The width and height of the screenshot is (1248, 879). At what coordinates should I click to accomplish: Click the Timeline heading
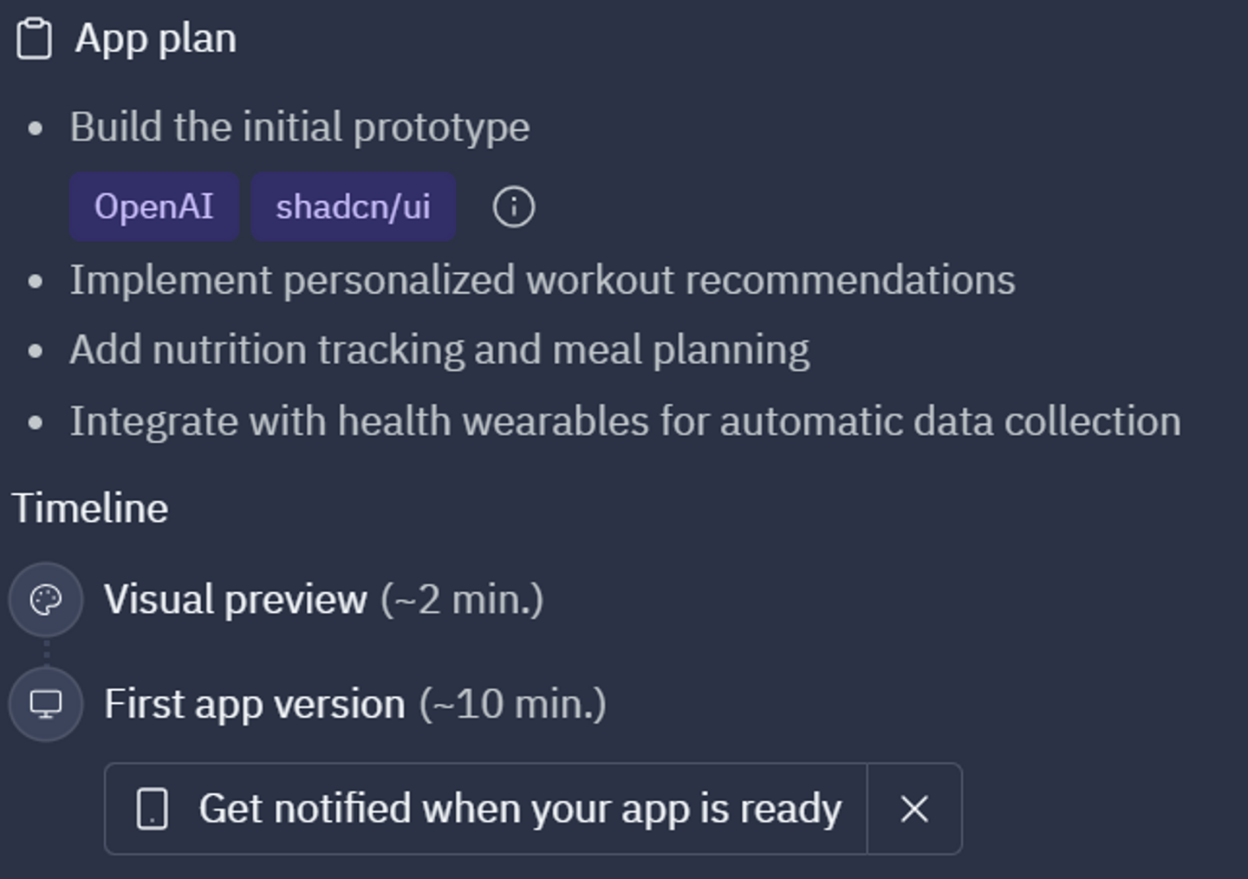click(x=90, y=508)
